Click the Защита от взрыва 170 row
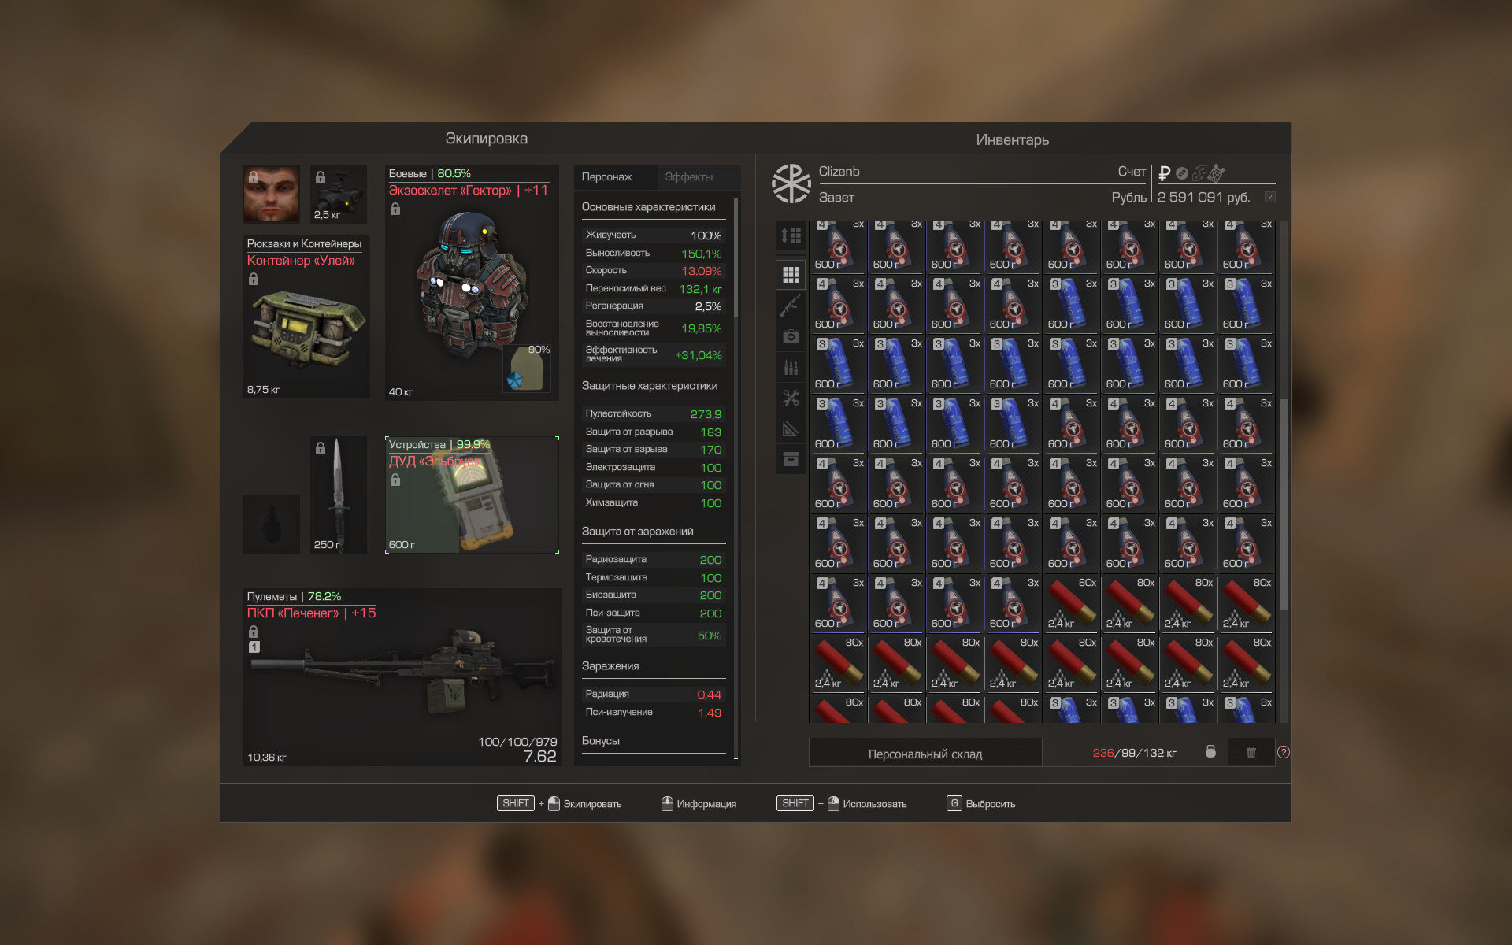Screen dimensions: 1512x945 pyautogui.click(x=654, y=449)
